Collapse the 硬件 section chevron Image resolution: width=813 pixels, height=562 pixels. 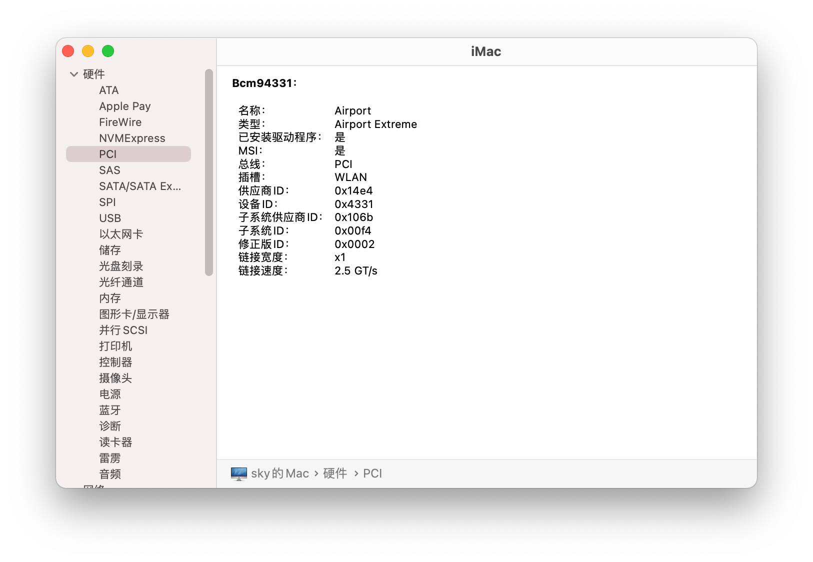coord(74,74)
